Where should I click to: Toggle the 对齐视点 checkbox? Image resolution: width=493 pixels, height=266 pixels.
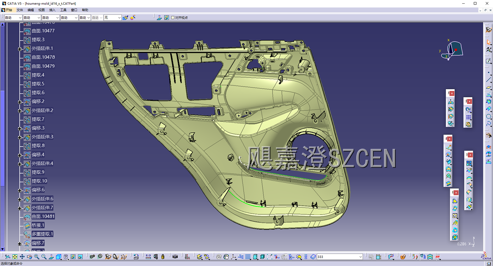tap(173, 18)
